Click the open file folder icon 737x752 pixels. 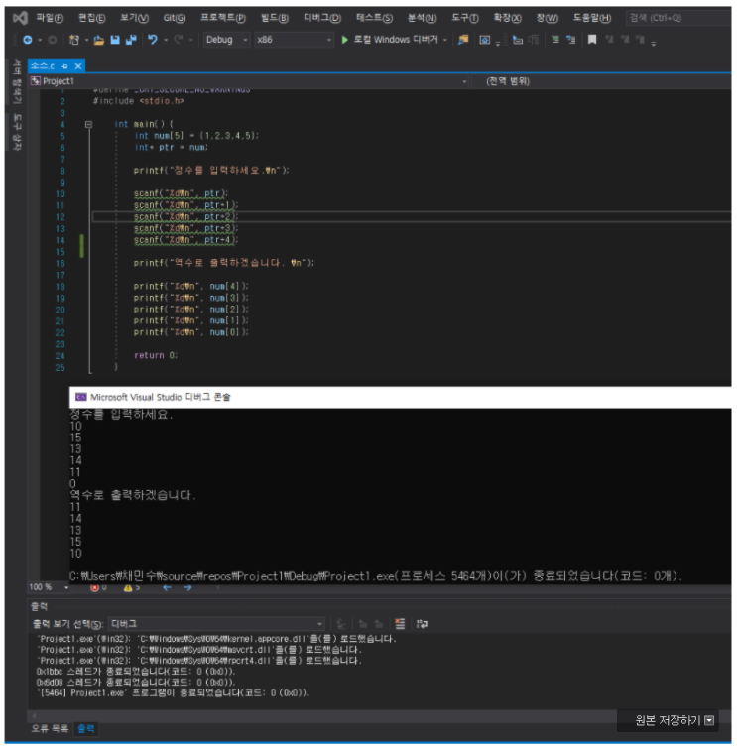point(99,40)
